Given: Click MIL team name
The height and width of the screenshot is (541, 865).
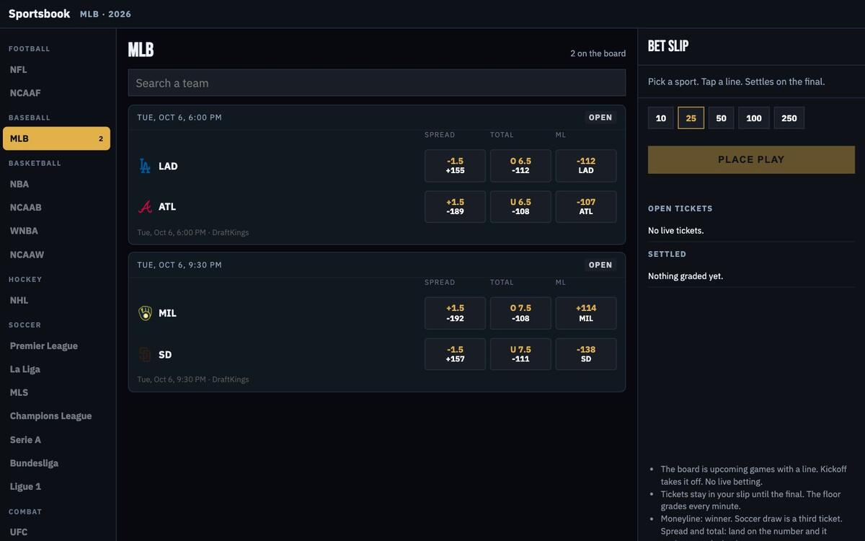Looking at the screenshot, I should pos(167,313).
